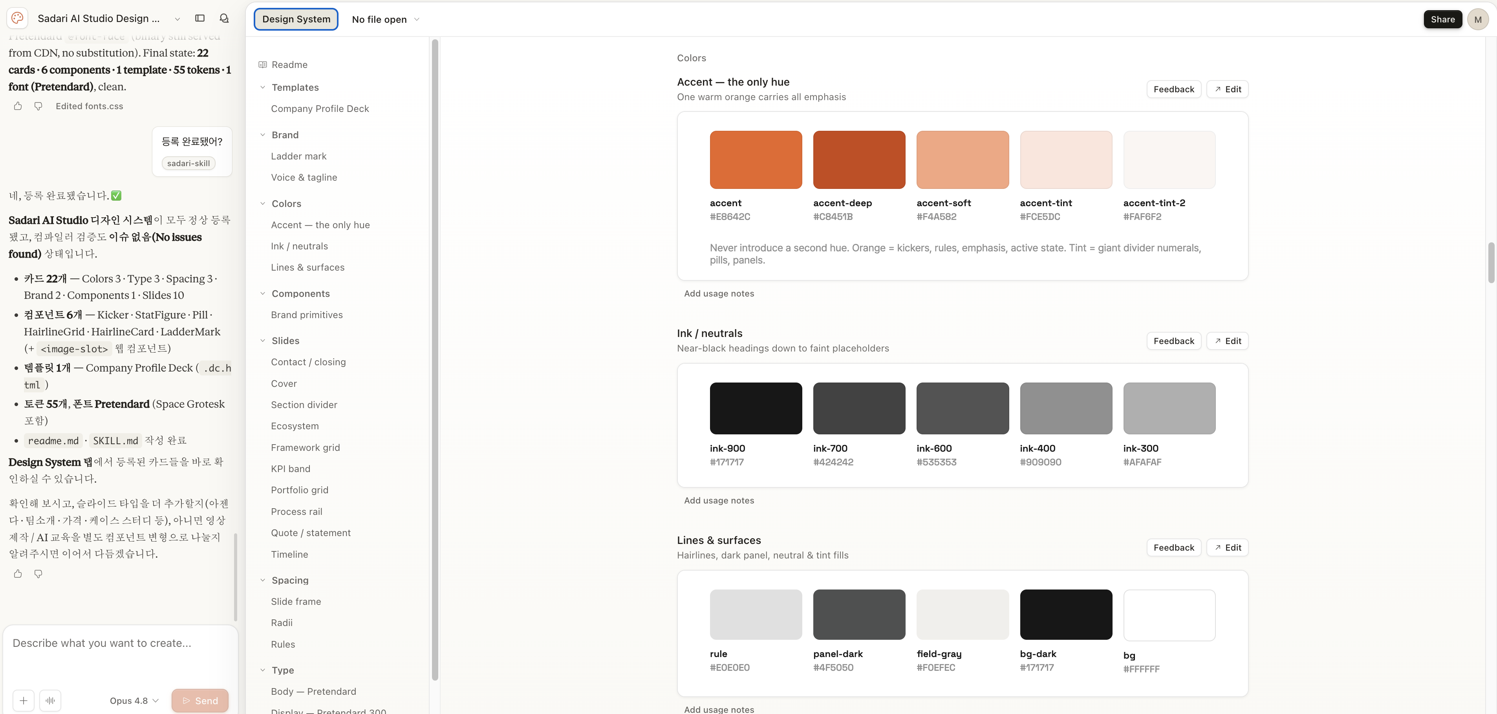Collapse the Colors section in sidebar
Viewport: 1497px width, 714px height.
[263, 204]
